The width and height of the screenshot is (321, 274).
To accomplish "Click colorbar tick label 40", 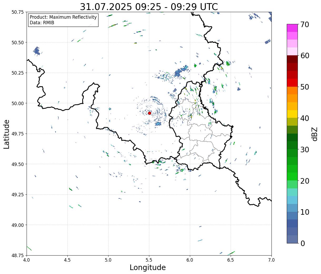I will [305, 118].
